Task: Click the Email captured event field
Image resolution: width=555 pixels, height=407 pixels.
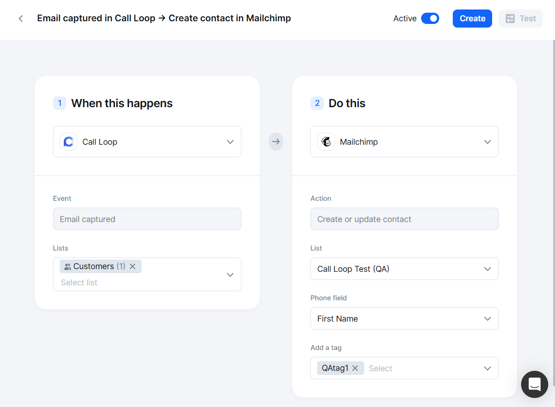Action: (x=147, y=219)
